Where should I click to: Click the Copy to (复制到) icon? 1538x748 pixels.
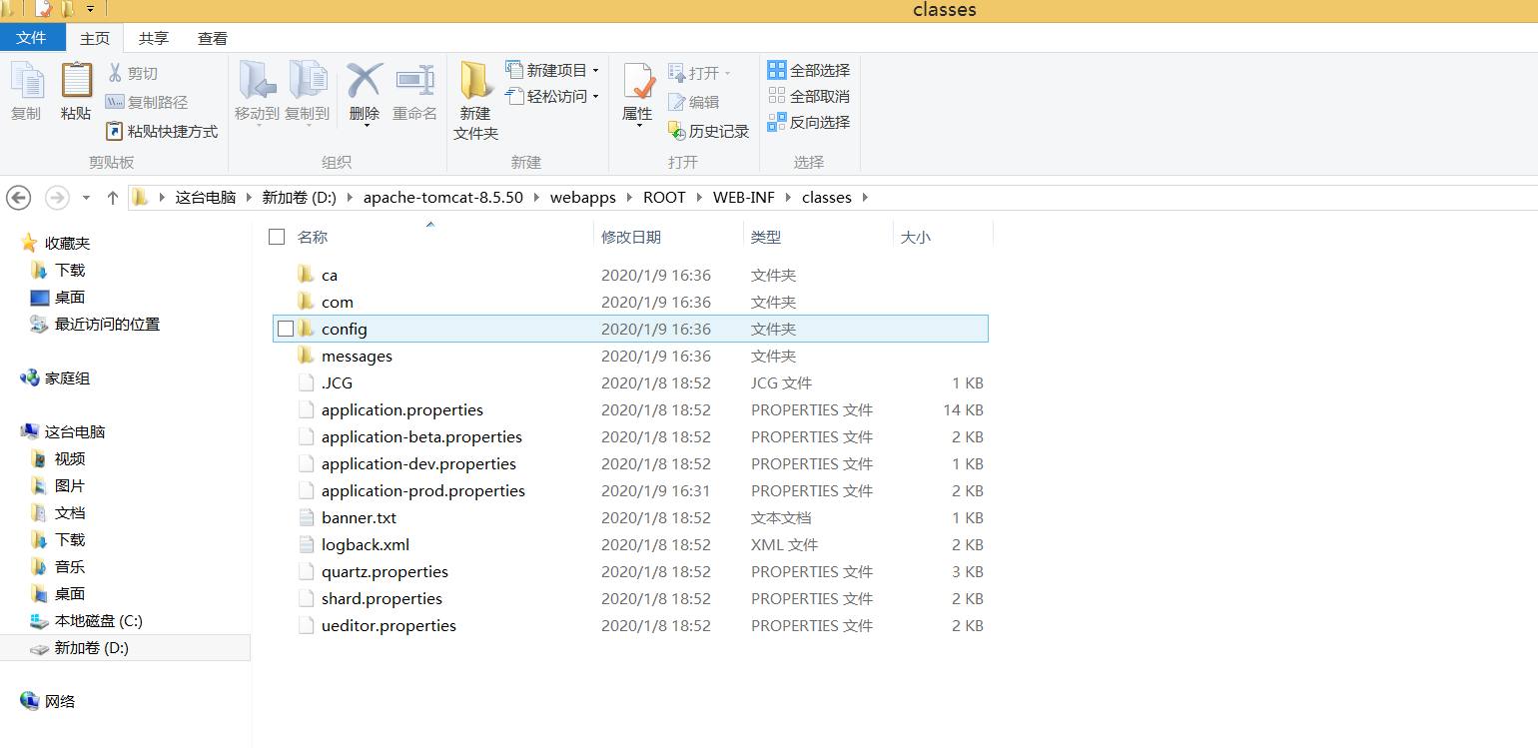[x=308, y=80]
